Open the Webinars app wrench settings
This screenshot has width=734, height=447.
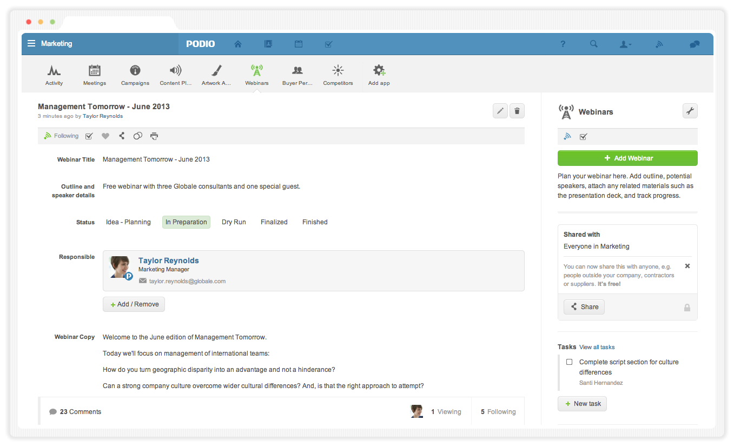(x=690, y=111)
